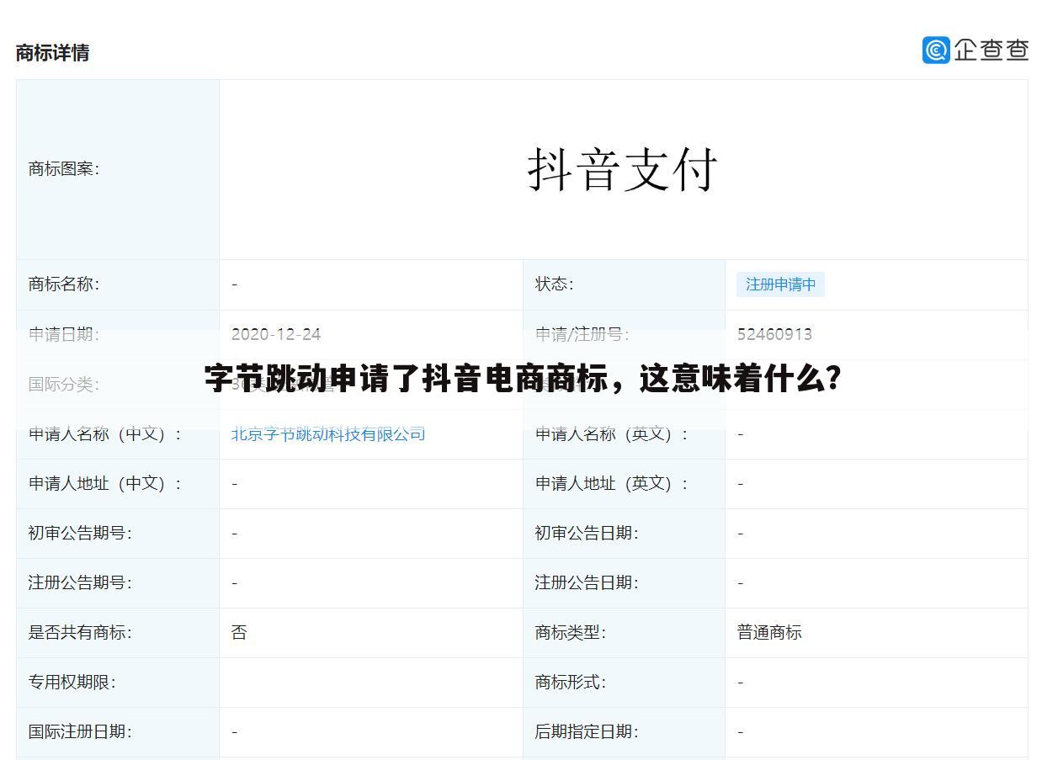Click the 商标类型 label
Screen dimensions: 1042x760
pos(571,633)
